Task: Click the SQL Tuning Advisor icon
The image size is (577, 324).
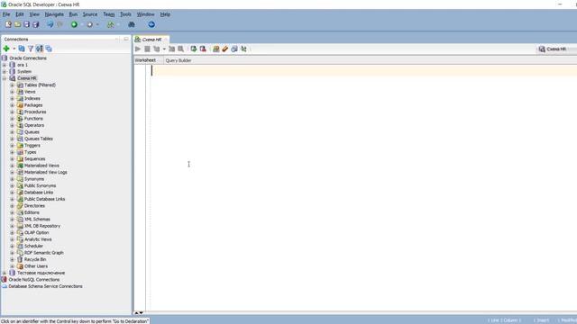Action: (180, 49)
